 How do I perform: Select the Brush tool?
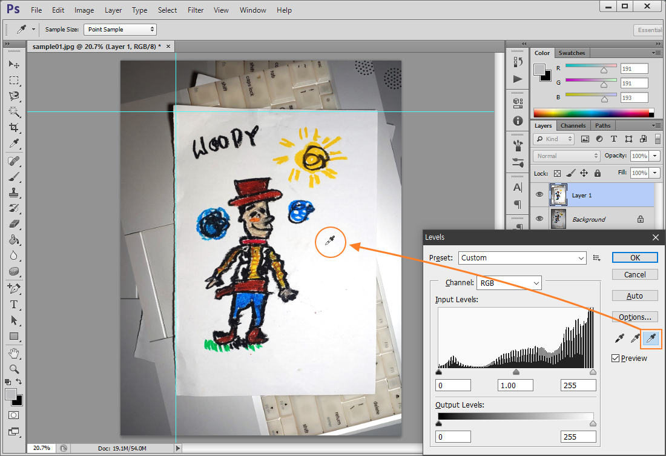pyautogui.click(x=13, y=177)
